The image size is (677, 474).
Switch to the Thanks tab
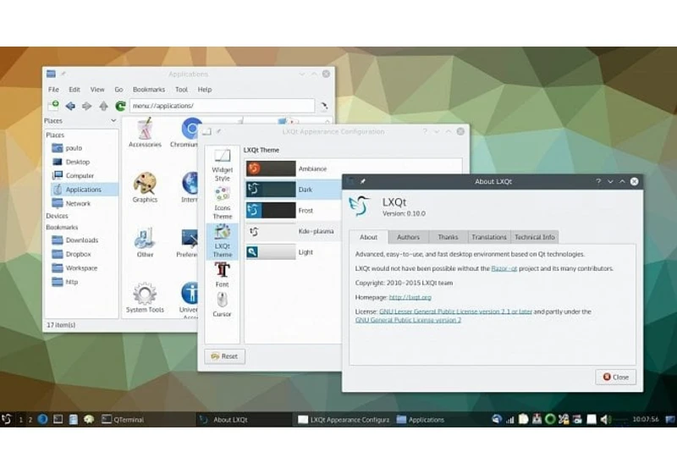coord(448,237)
